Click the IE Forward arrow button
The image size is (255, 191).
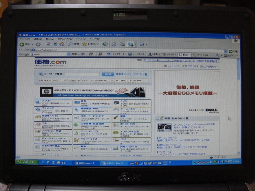pos(38,44)
